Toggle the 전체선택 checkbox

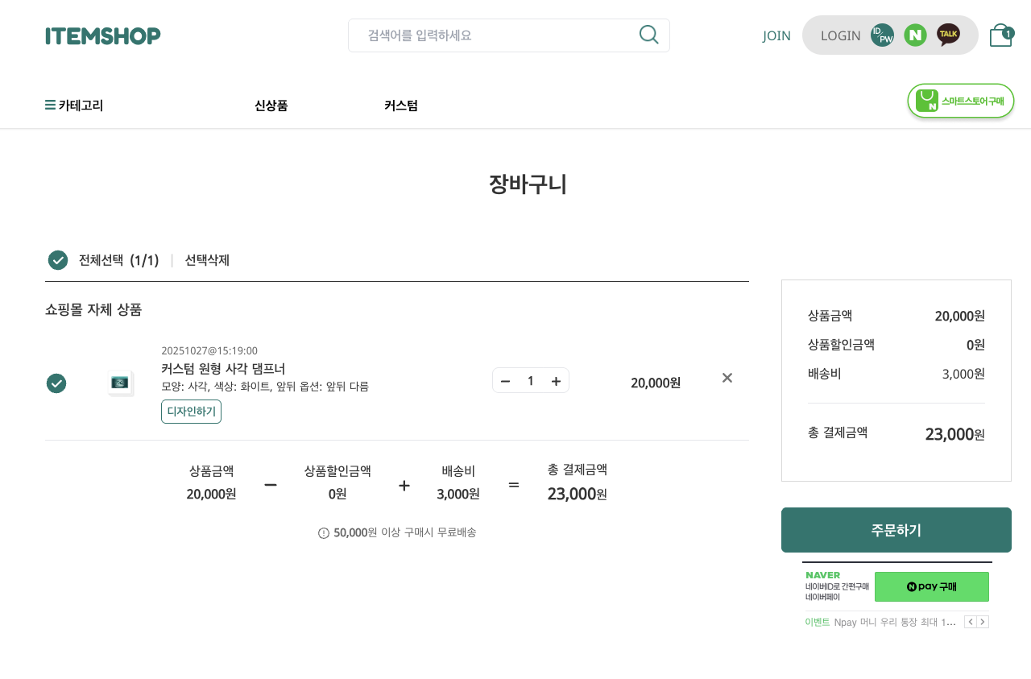(58, 260)
